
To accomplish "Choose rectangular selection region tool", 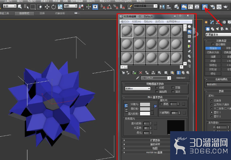I will pos(33,7).
